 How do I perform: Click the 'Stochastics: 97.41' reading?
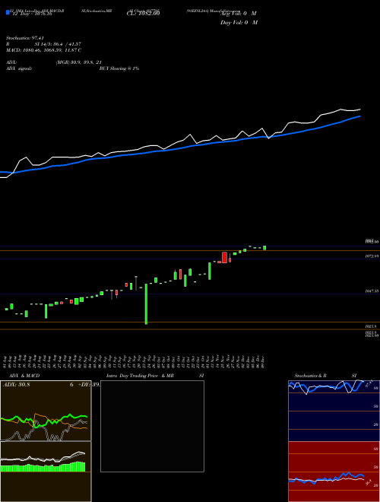(25, 38)
